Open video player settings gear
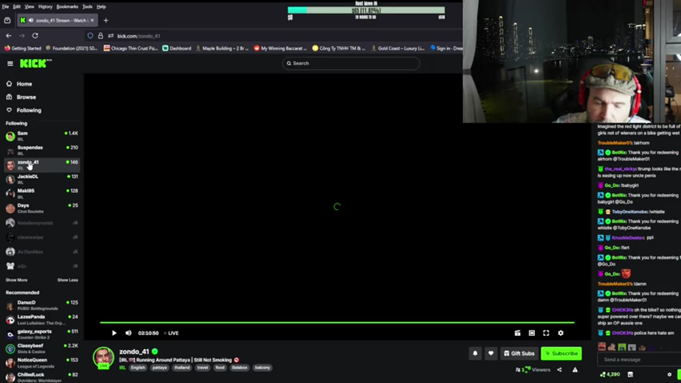681x383 pixels. [x=560, y=333]
